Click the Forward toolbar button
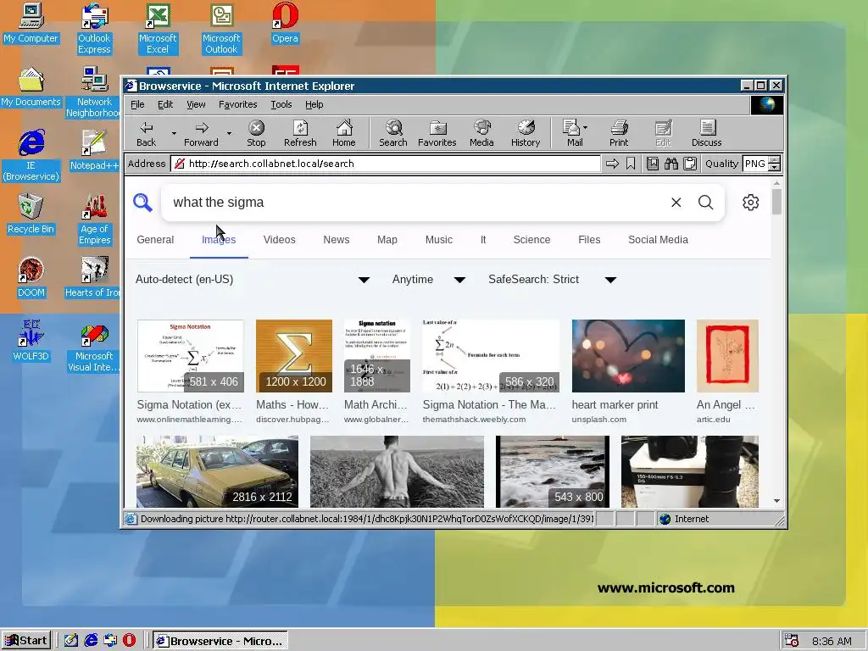This screenshot has height=651, width=868. pyautogui.click(x=201, y=133)
